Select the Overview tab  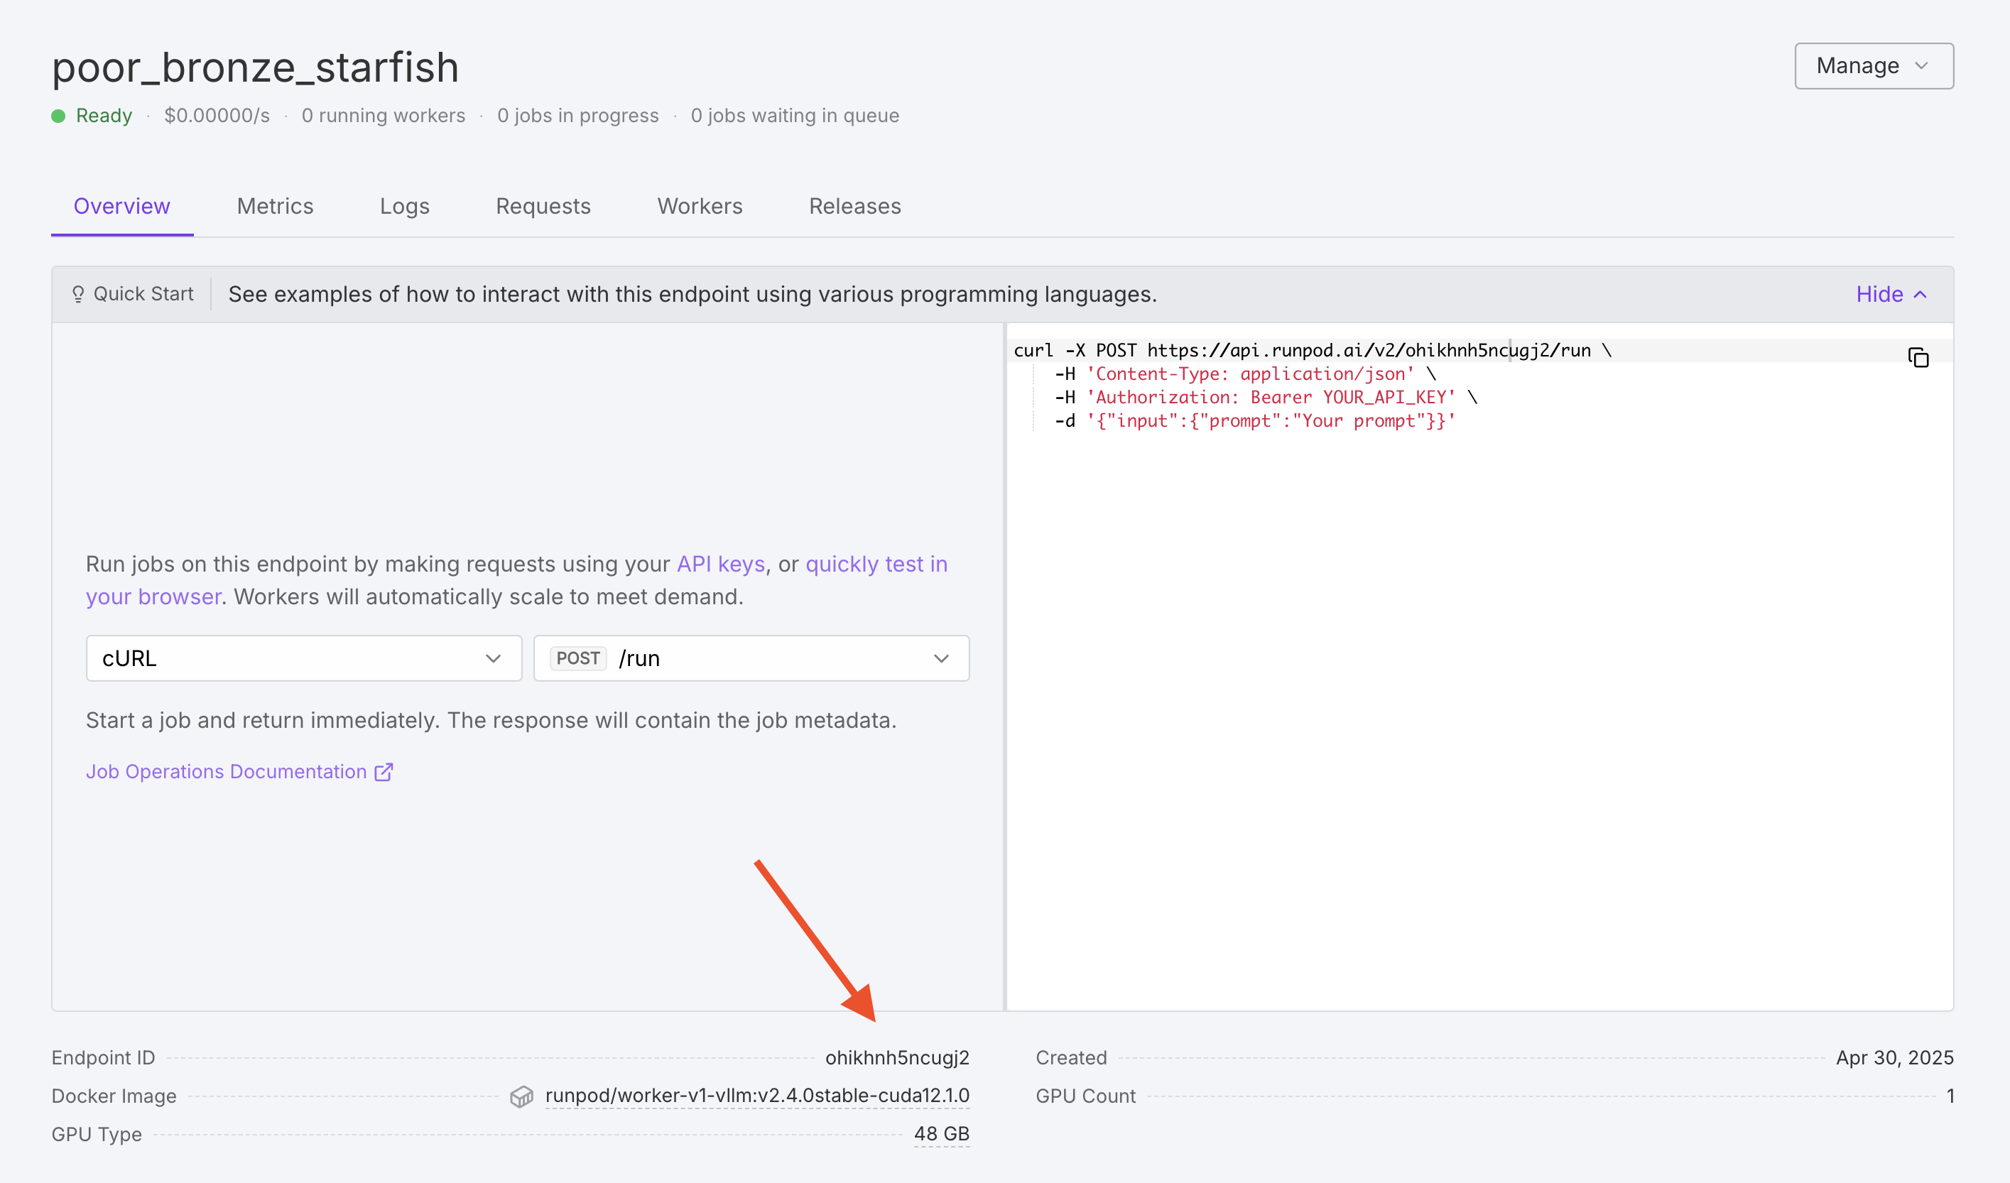(122, 207)
